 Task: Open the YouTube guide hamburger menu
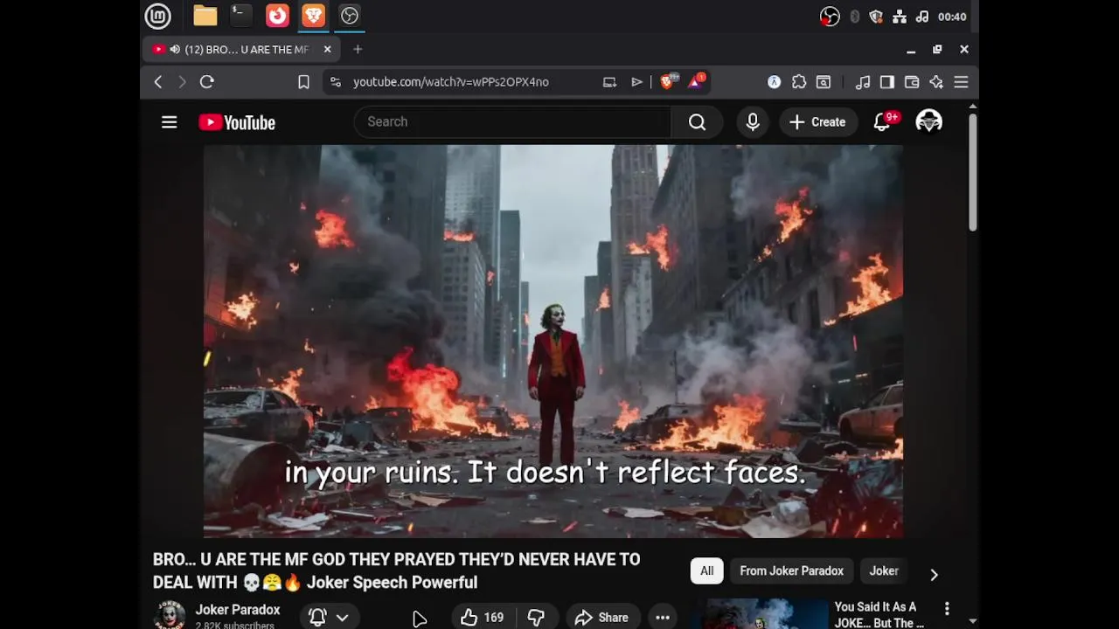pos(170,122)
